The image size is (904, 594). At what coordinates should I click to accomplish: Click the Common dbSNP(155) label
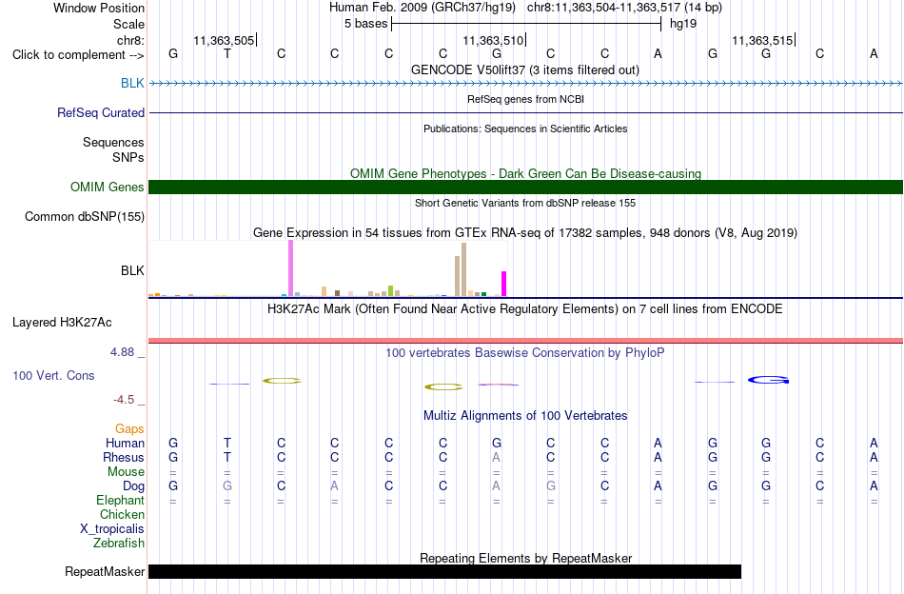(84, 216)
